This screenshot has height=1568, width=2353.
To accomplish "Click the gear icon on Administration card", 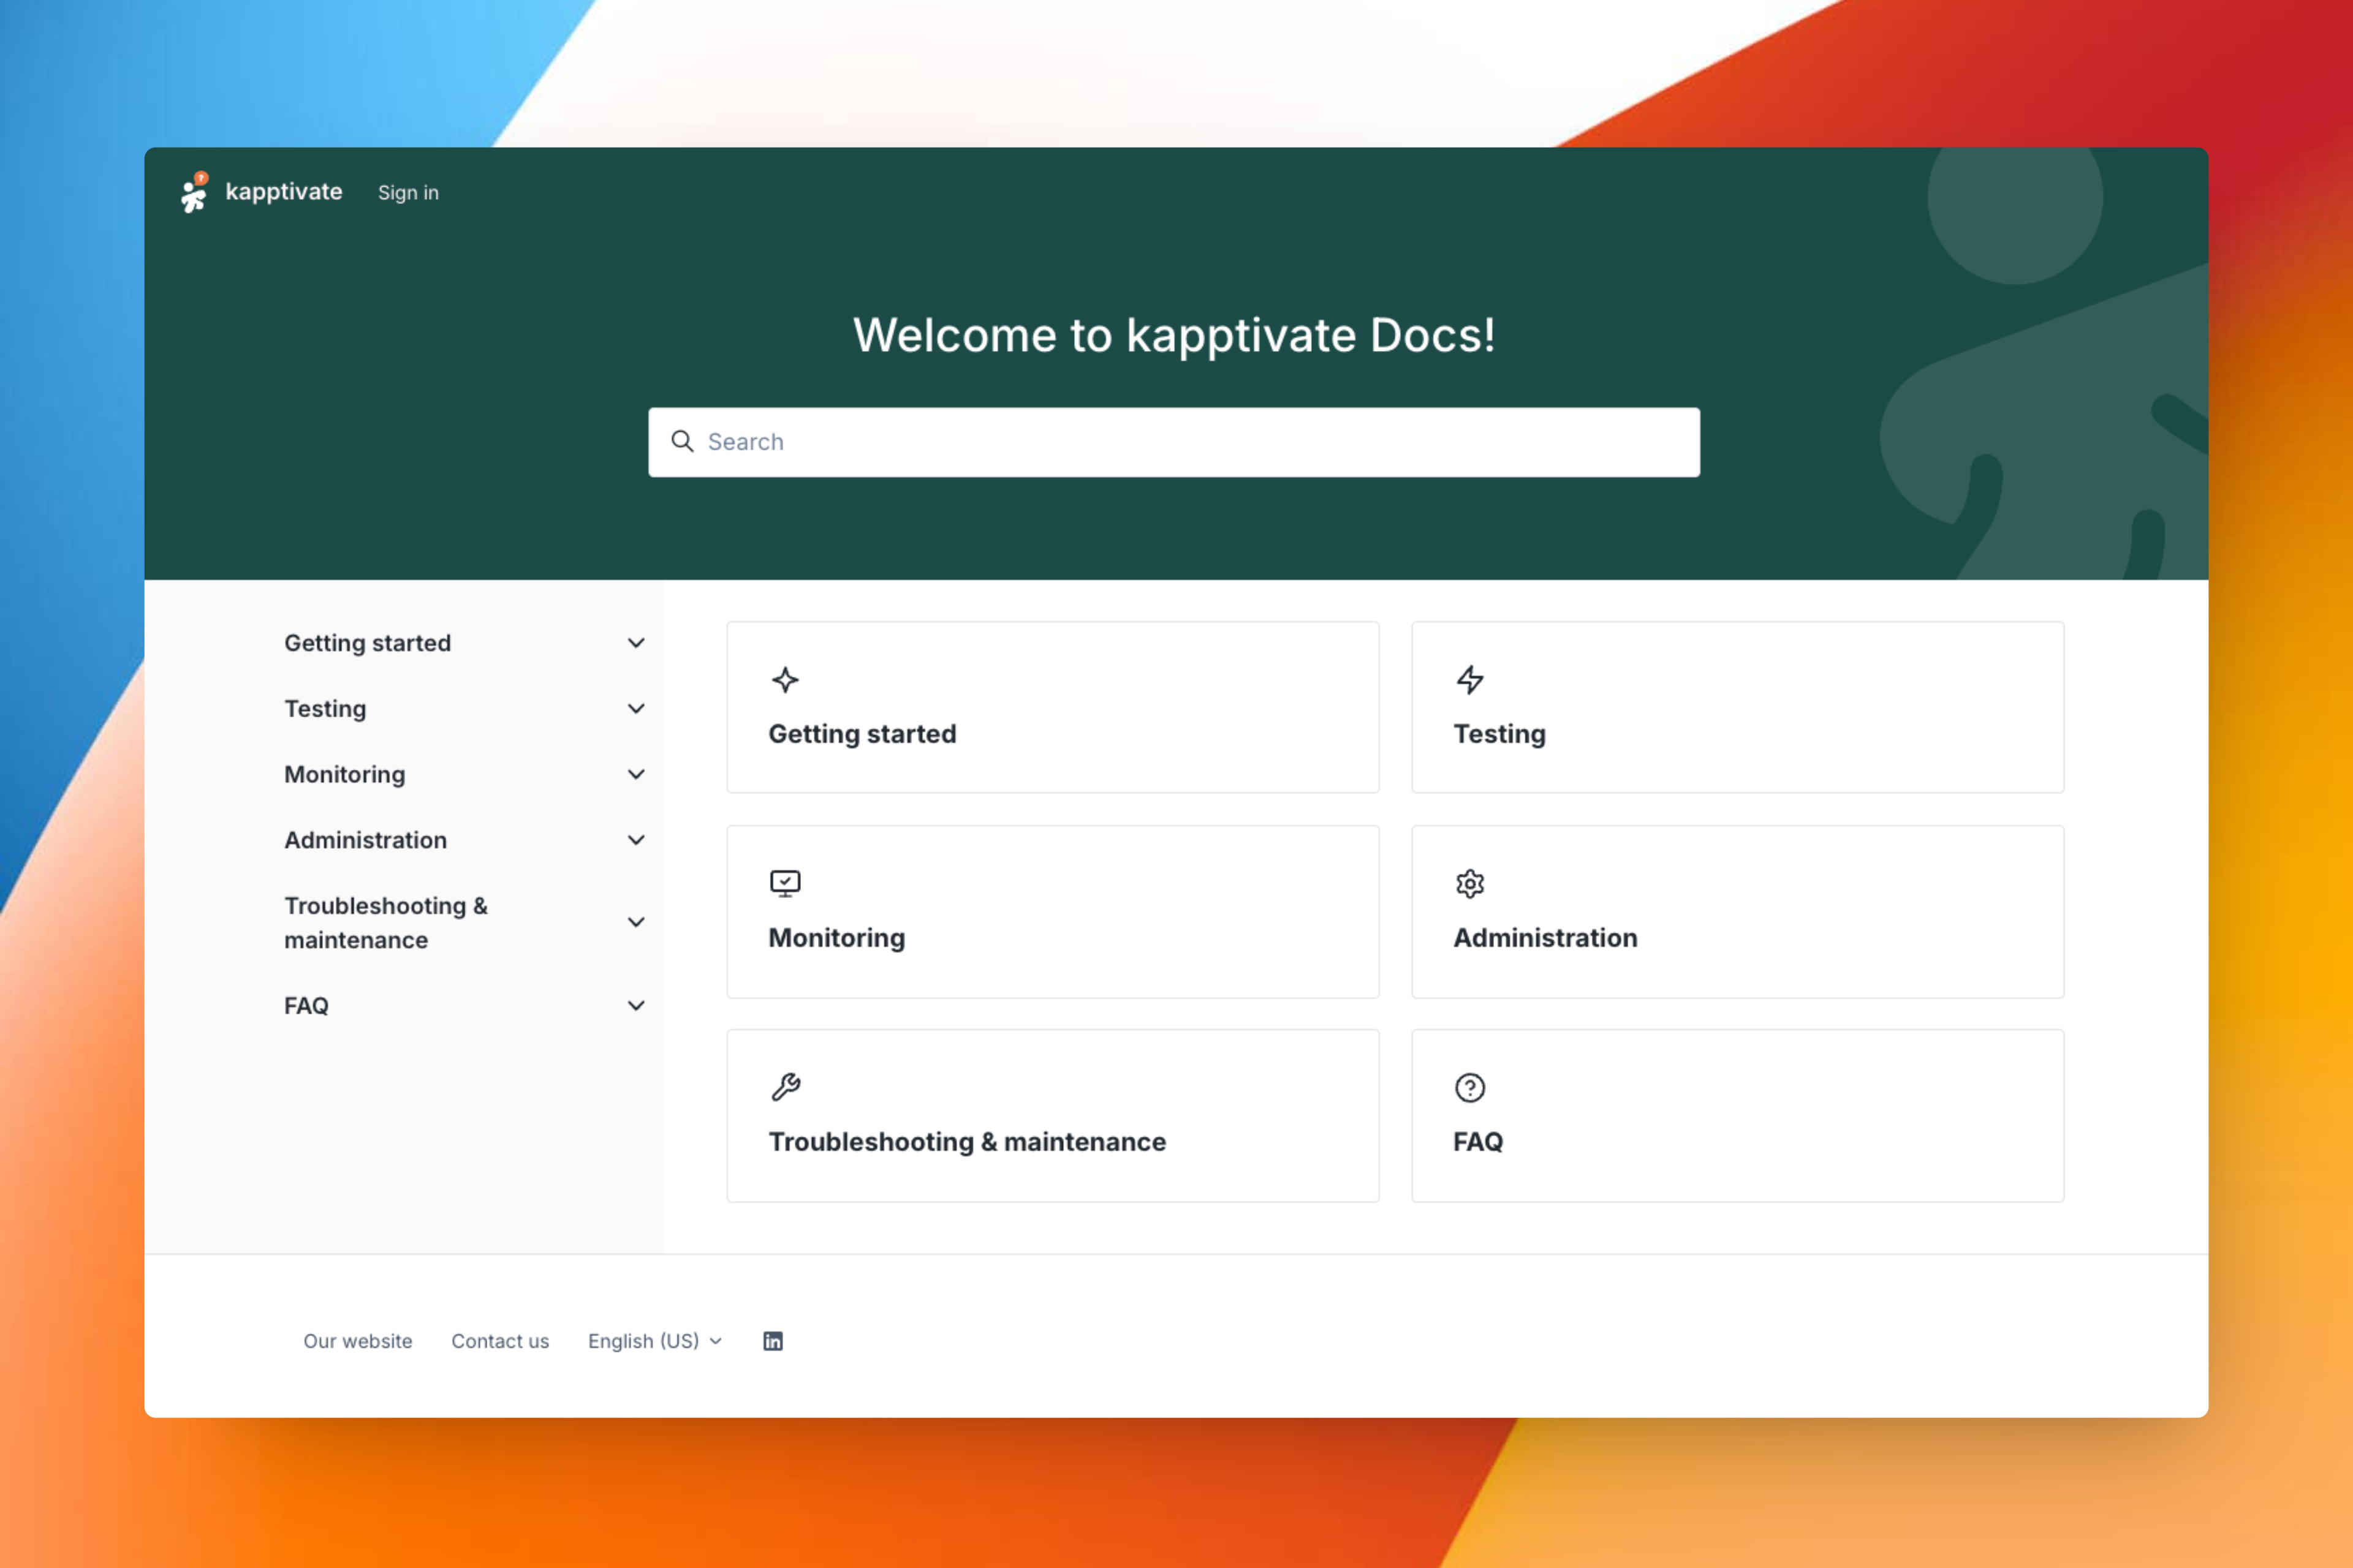I will [1469, 884].
